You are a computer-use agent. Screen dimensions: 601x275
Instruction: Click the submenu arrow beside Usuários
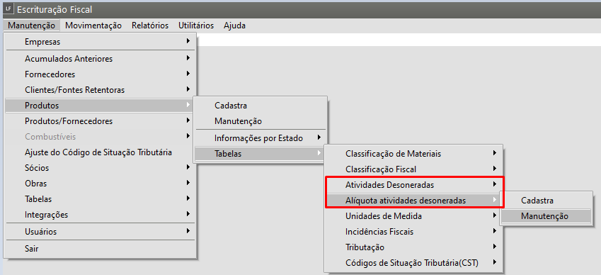point(188,231)
